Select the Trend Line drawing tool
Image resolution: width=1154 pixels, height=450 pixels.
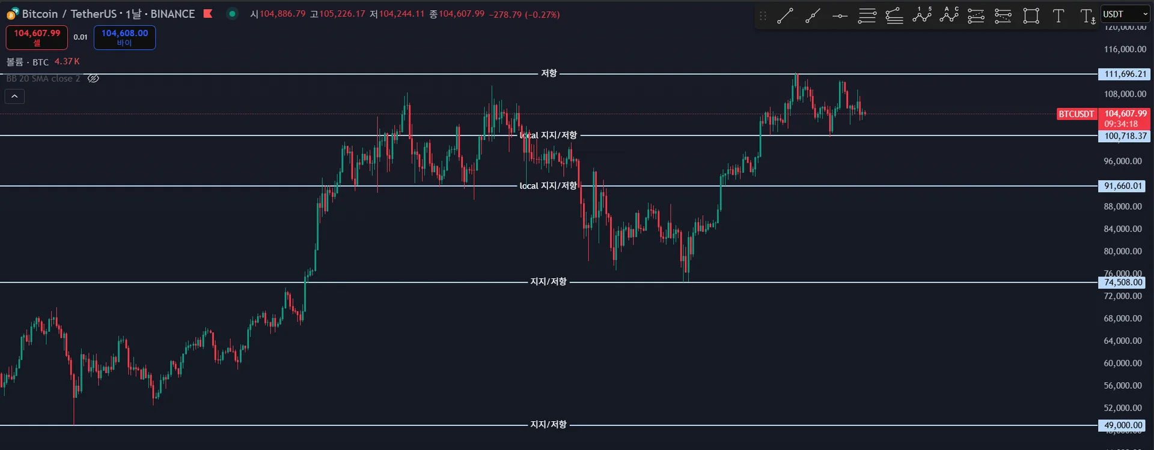(785, 16)
